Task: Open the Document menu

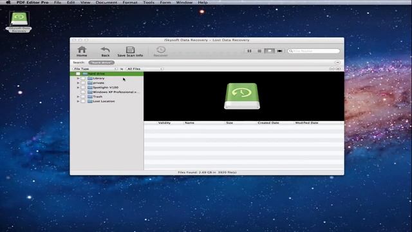Action: [106, 3]
